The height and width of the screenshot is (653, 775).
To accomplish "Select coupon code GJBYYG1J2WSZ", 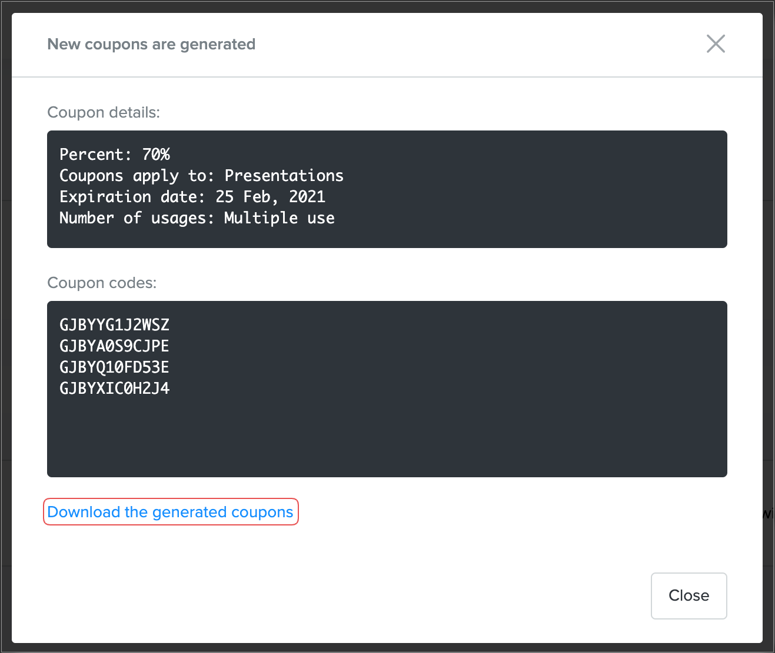I will tap(114, 325).
